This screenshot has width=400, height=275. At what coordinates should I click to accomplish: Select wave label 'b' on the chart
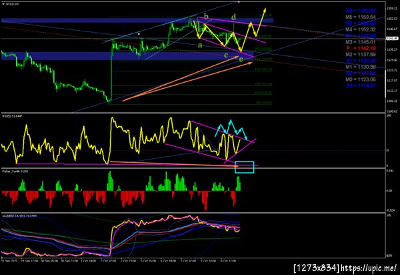(206, 17)
